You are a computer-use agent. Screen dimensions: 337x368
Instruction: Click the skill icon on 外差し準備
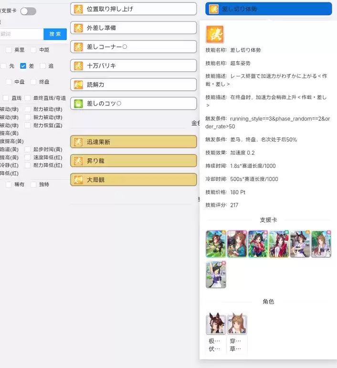[x=78, y=28]
